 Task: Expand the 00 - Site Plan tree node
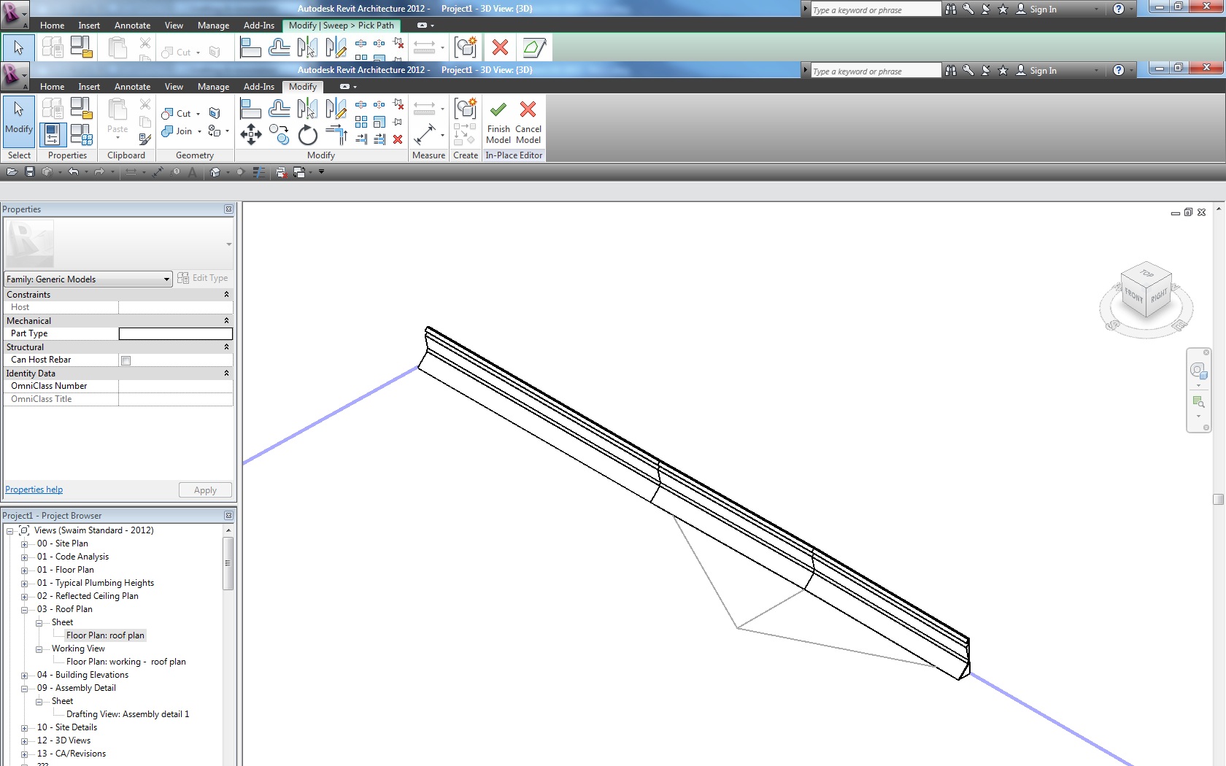point(24,544)
